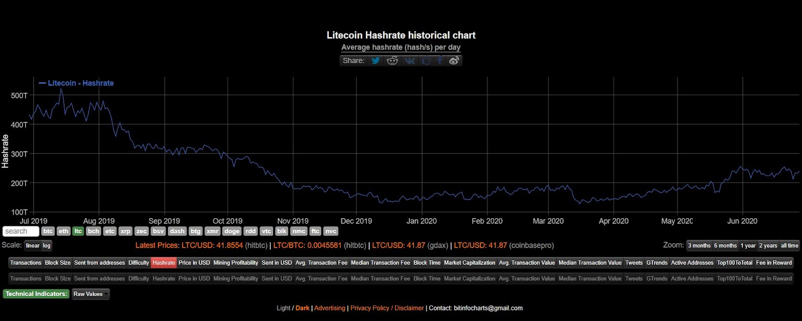
Task: Open the Raw Values indicator dropdown
Action: tap(91, 294)
